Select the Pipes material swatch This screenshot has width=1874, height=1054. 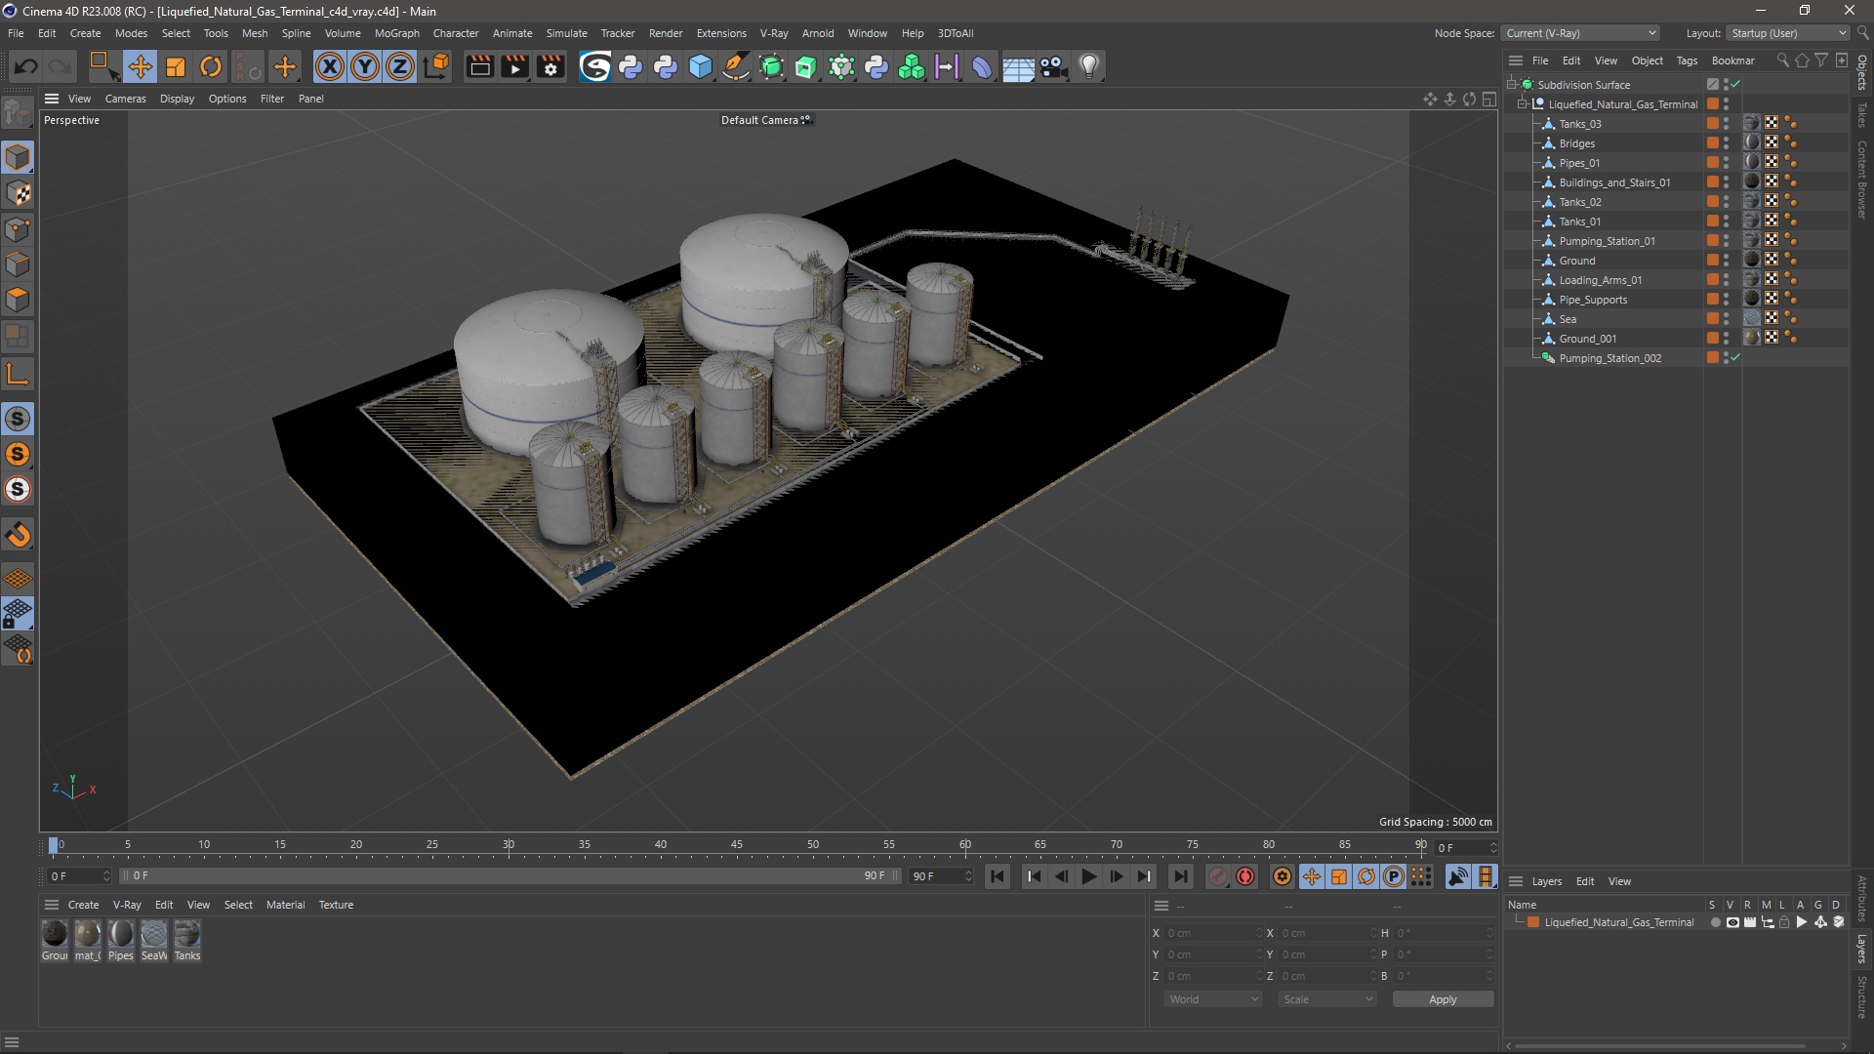[121, 935]
